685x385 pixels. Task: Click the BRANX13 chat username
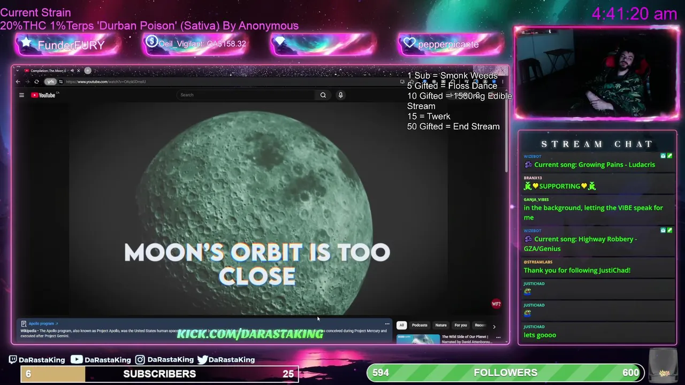(x=532, y=178)
